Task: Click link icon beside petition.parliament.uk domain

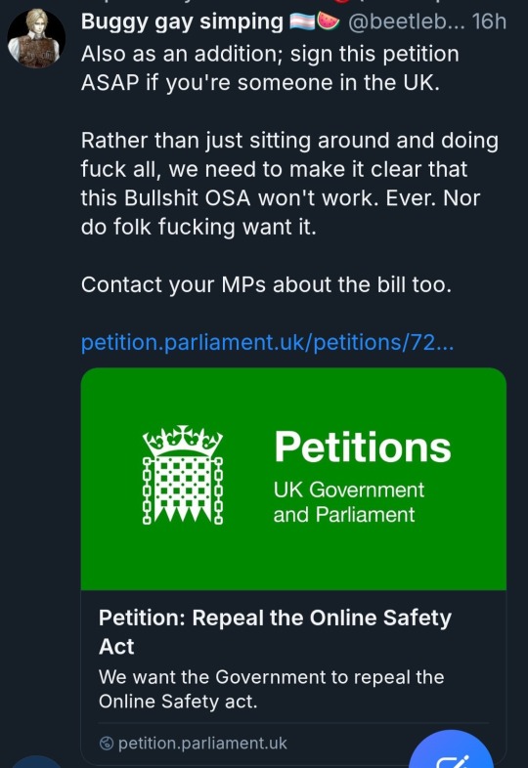Action: click(x=107, y=744)
